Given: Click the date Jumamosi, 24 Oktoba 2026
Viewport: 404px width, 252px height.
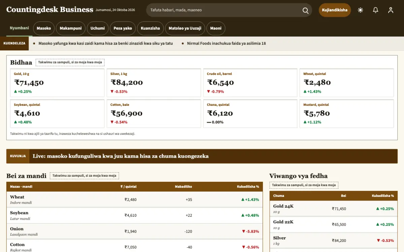Looking at the screenshot, I should tap(115, 10).
